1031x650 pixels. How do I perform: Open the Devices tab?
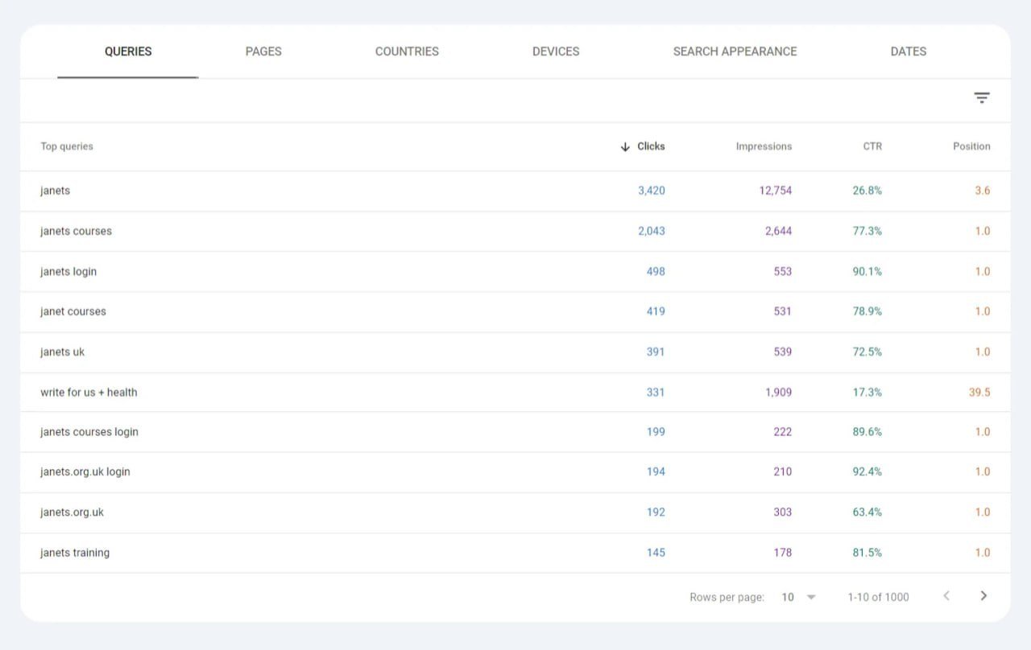pyautogui.click(x=556, y=51)
